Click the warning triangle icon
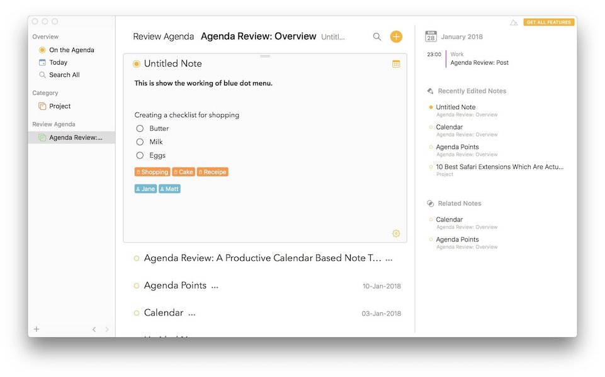The width and height of the screenshot is (605, 377). 514,23
